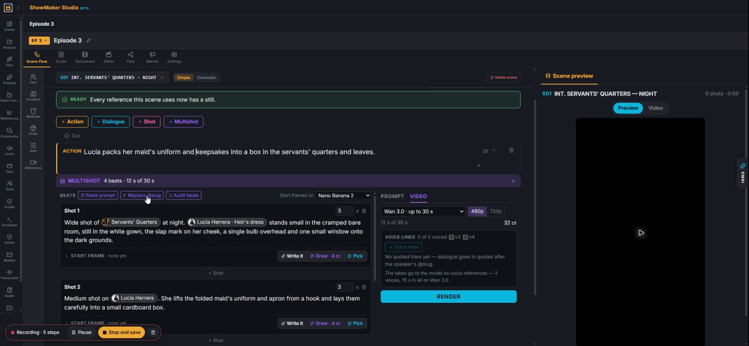Open the Community page
This screenshot has height=346, width=749.
[9, 133]
